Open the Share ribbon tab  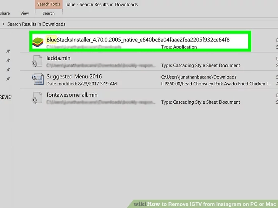[x=5, y=13]
